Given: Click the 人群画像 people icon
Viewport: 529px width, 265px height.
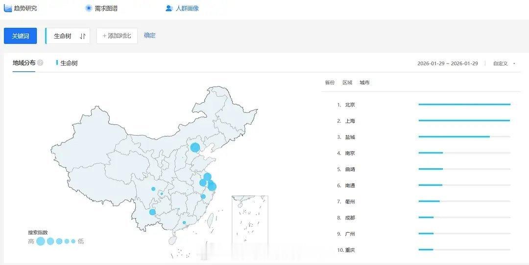Looking at the screenshot, I should (x=169, y=8).
